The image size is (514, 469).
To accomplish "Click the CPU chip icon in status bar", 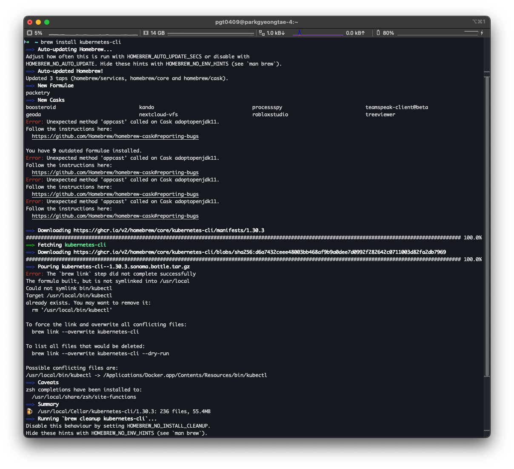I will click(29, 33).
